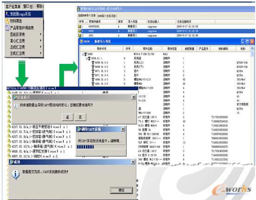Click the part icon of 6099.01.1-1

pos(93,62)
